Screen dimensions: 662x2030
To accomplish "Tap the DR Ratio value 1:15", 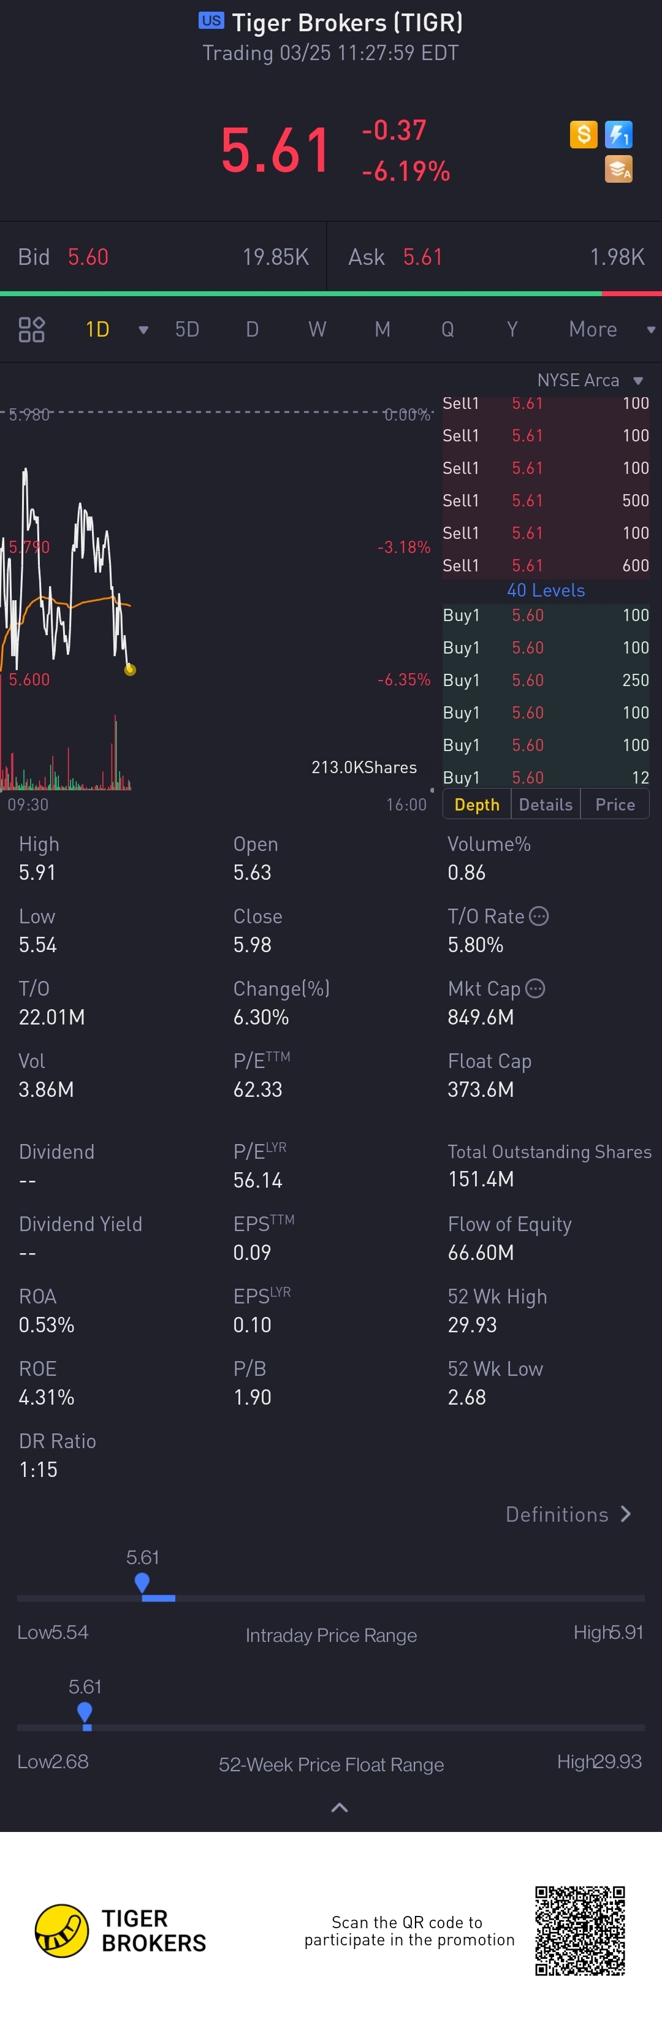I will click(x=38, y=1470).
